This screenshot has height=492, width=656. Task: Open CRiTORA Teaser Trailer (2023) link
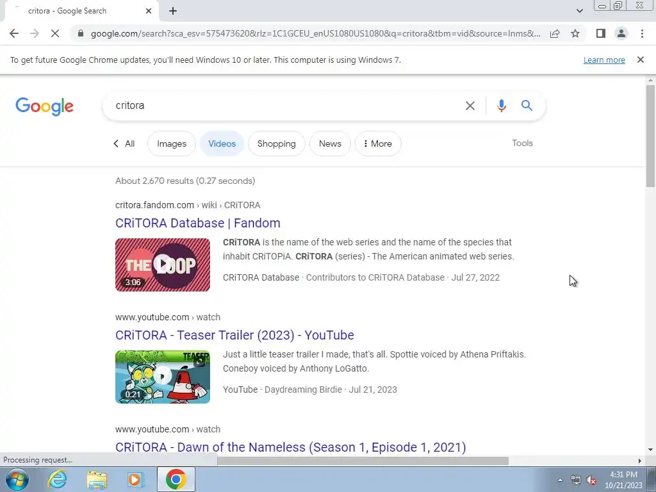click(x=234, y=335)
